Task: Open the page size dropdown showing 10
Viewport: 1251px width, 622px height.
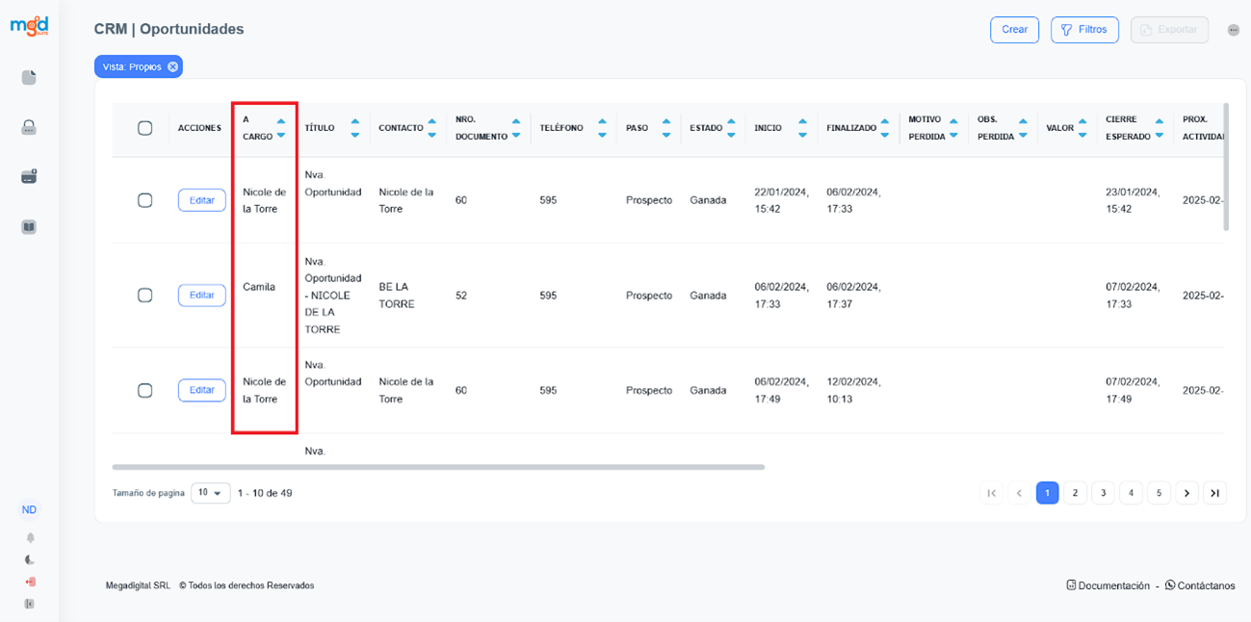Action: [211, 493]
